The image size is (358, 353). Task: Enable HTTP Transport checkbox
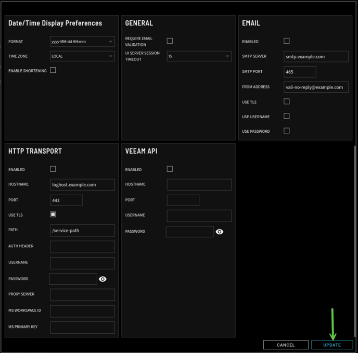tap(53, 169)
